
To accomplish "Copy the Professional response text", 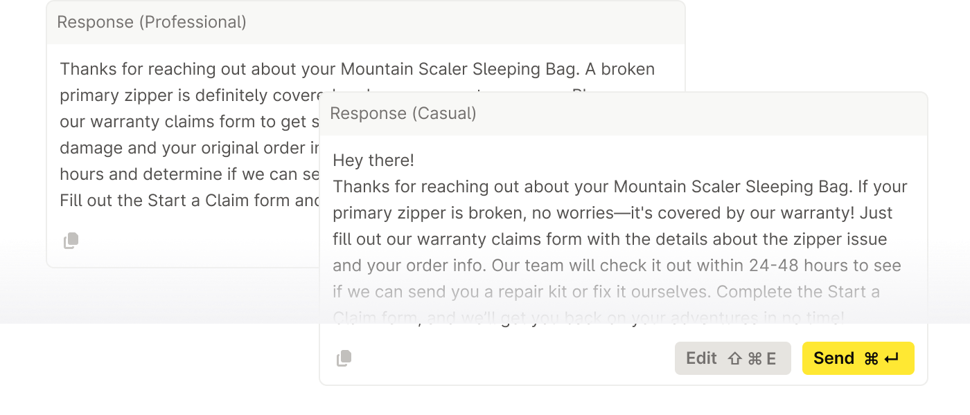I will click(x=71, y=241).
